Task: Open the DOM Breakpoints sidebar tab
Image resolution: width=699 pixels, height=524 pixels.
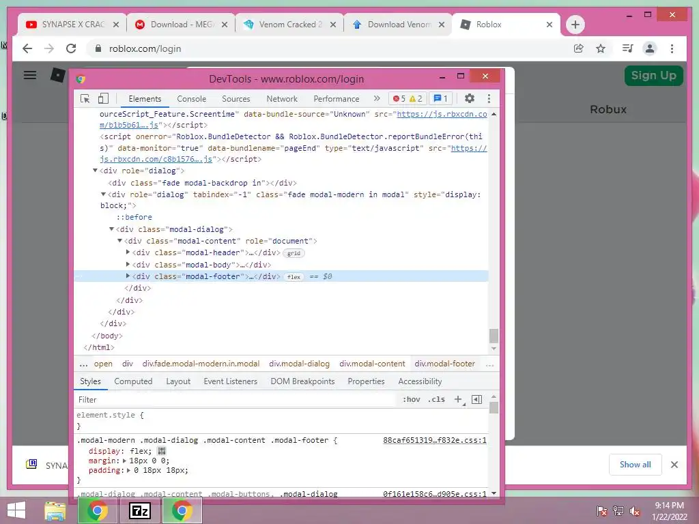Action: pos(302,381)
